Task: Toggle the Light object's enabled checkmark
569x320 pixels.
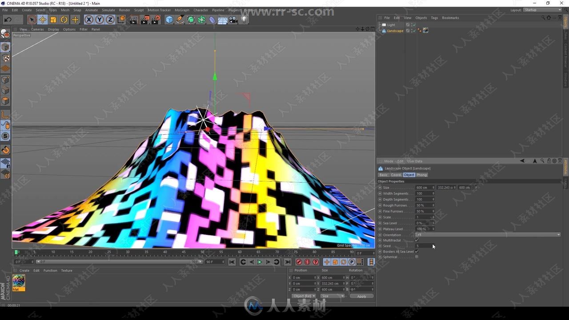Action: pyautogui.click(x=414, y=25)
